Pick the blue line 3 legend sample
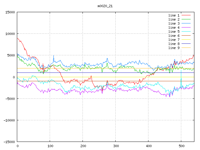 point(186,23)
